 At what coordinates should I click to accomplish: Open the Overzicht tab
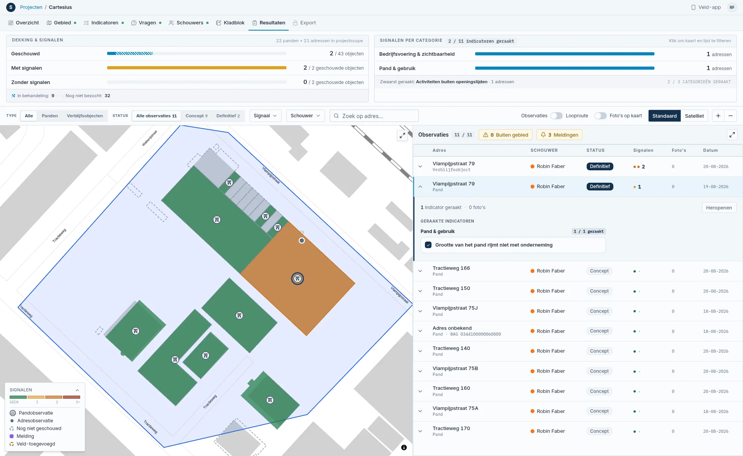[x=24, y=23]
